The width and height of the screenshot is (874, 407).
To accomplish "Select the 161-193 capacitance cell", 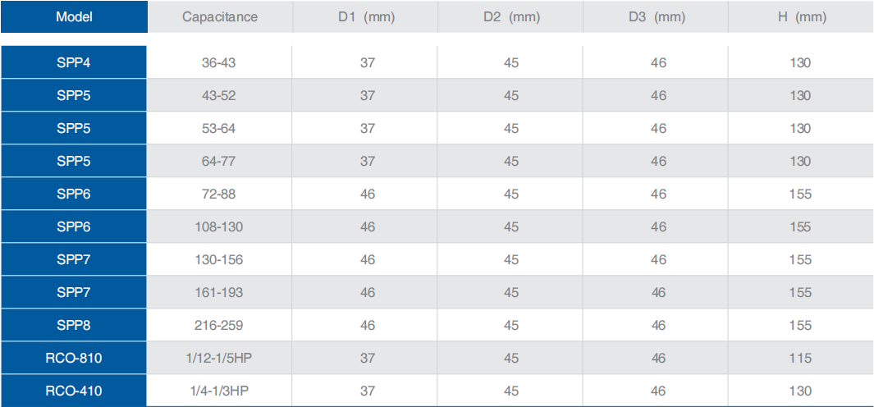I will [218, 292].
